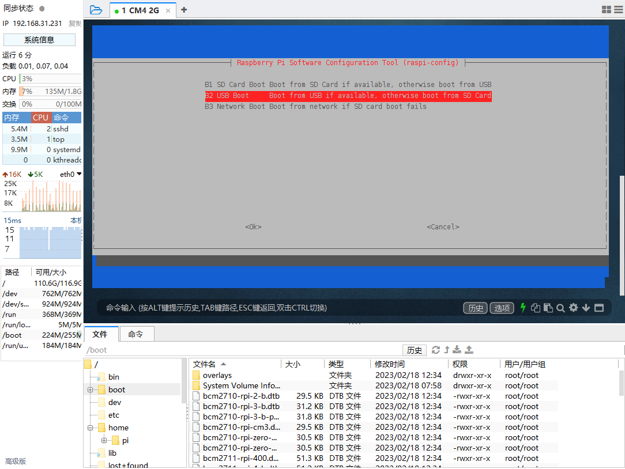Open terminal 历史 command history button
Image resolution: width=625 pixels, height=469 pixels.
pos(475,308)
